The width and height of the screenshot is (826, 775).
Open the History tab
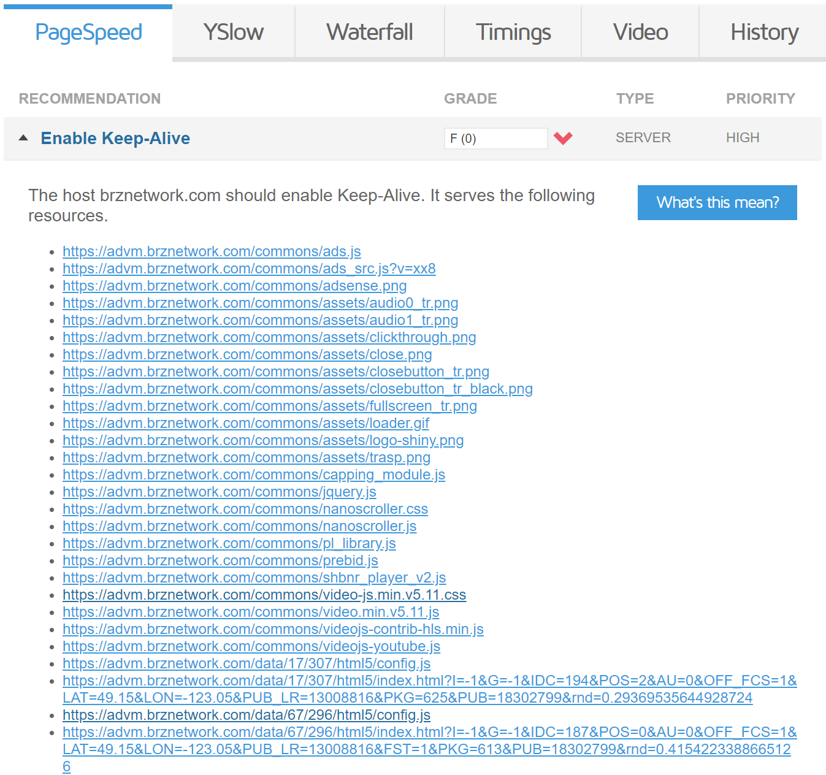(x=763, y=32)
